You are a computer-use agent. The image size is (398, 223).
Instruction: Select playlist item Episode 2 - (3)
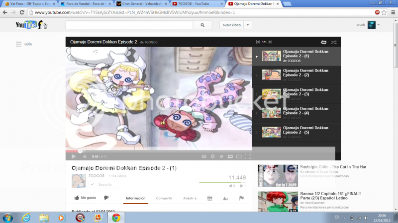[297, 94]
